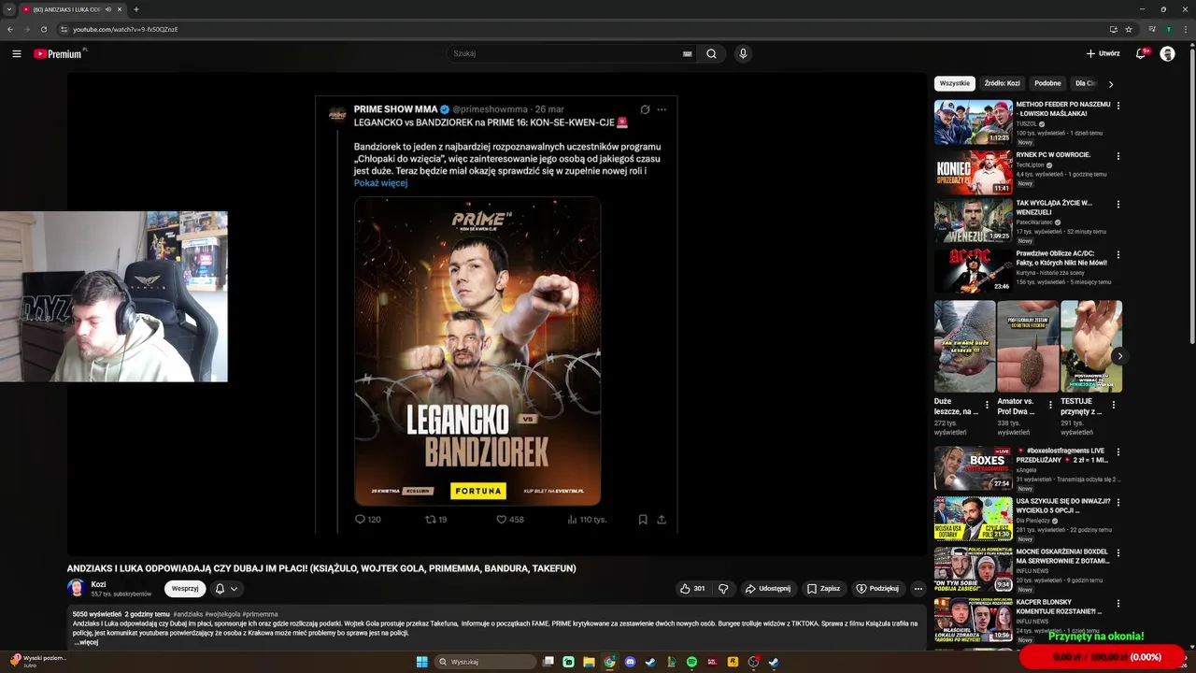Open Rockstar Games Launcher in taskbar
Image resolution: width=1196 pixels, height=673 pixels.
click(x=733, y=662)
